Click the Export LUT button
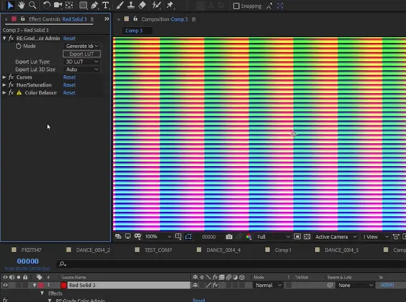Viewport: 406px width, 302px height. click(x=82, y=54)
